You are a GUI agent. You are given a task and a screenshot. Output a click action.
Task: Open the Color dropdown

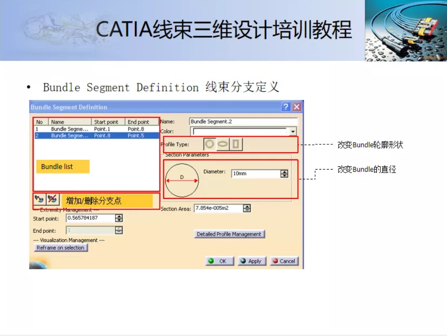coord(293,131)
